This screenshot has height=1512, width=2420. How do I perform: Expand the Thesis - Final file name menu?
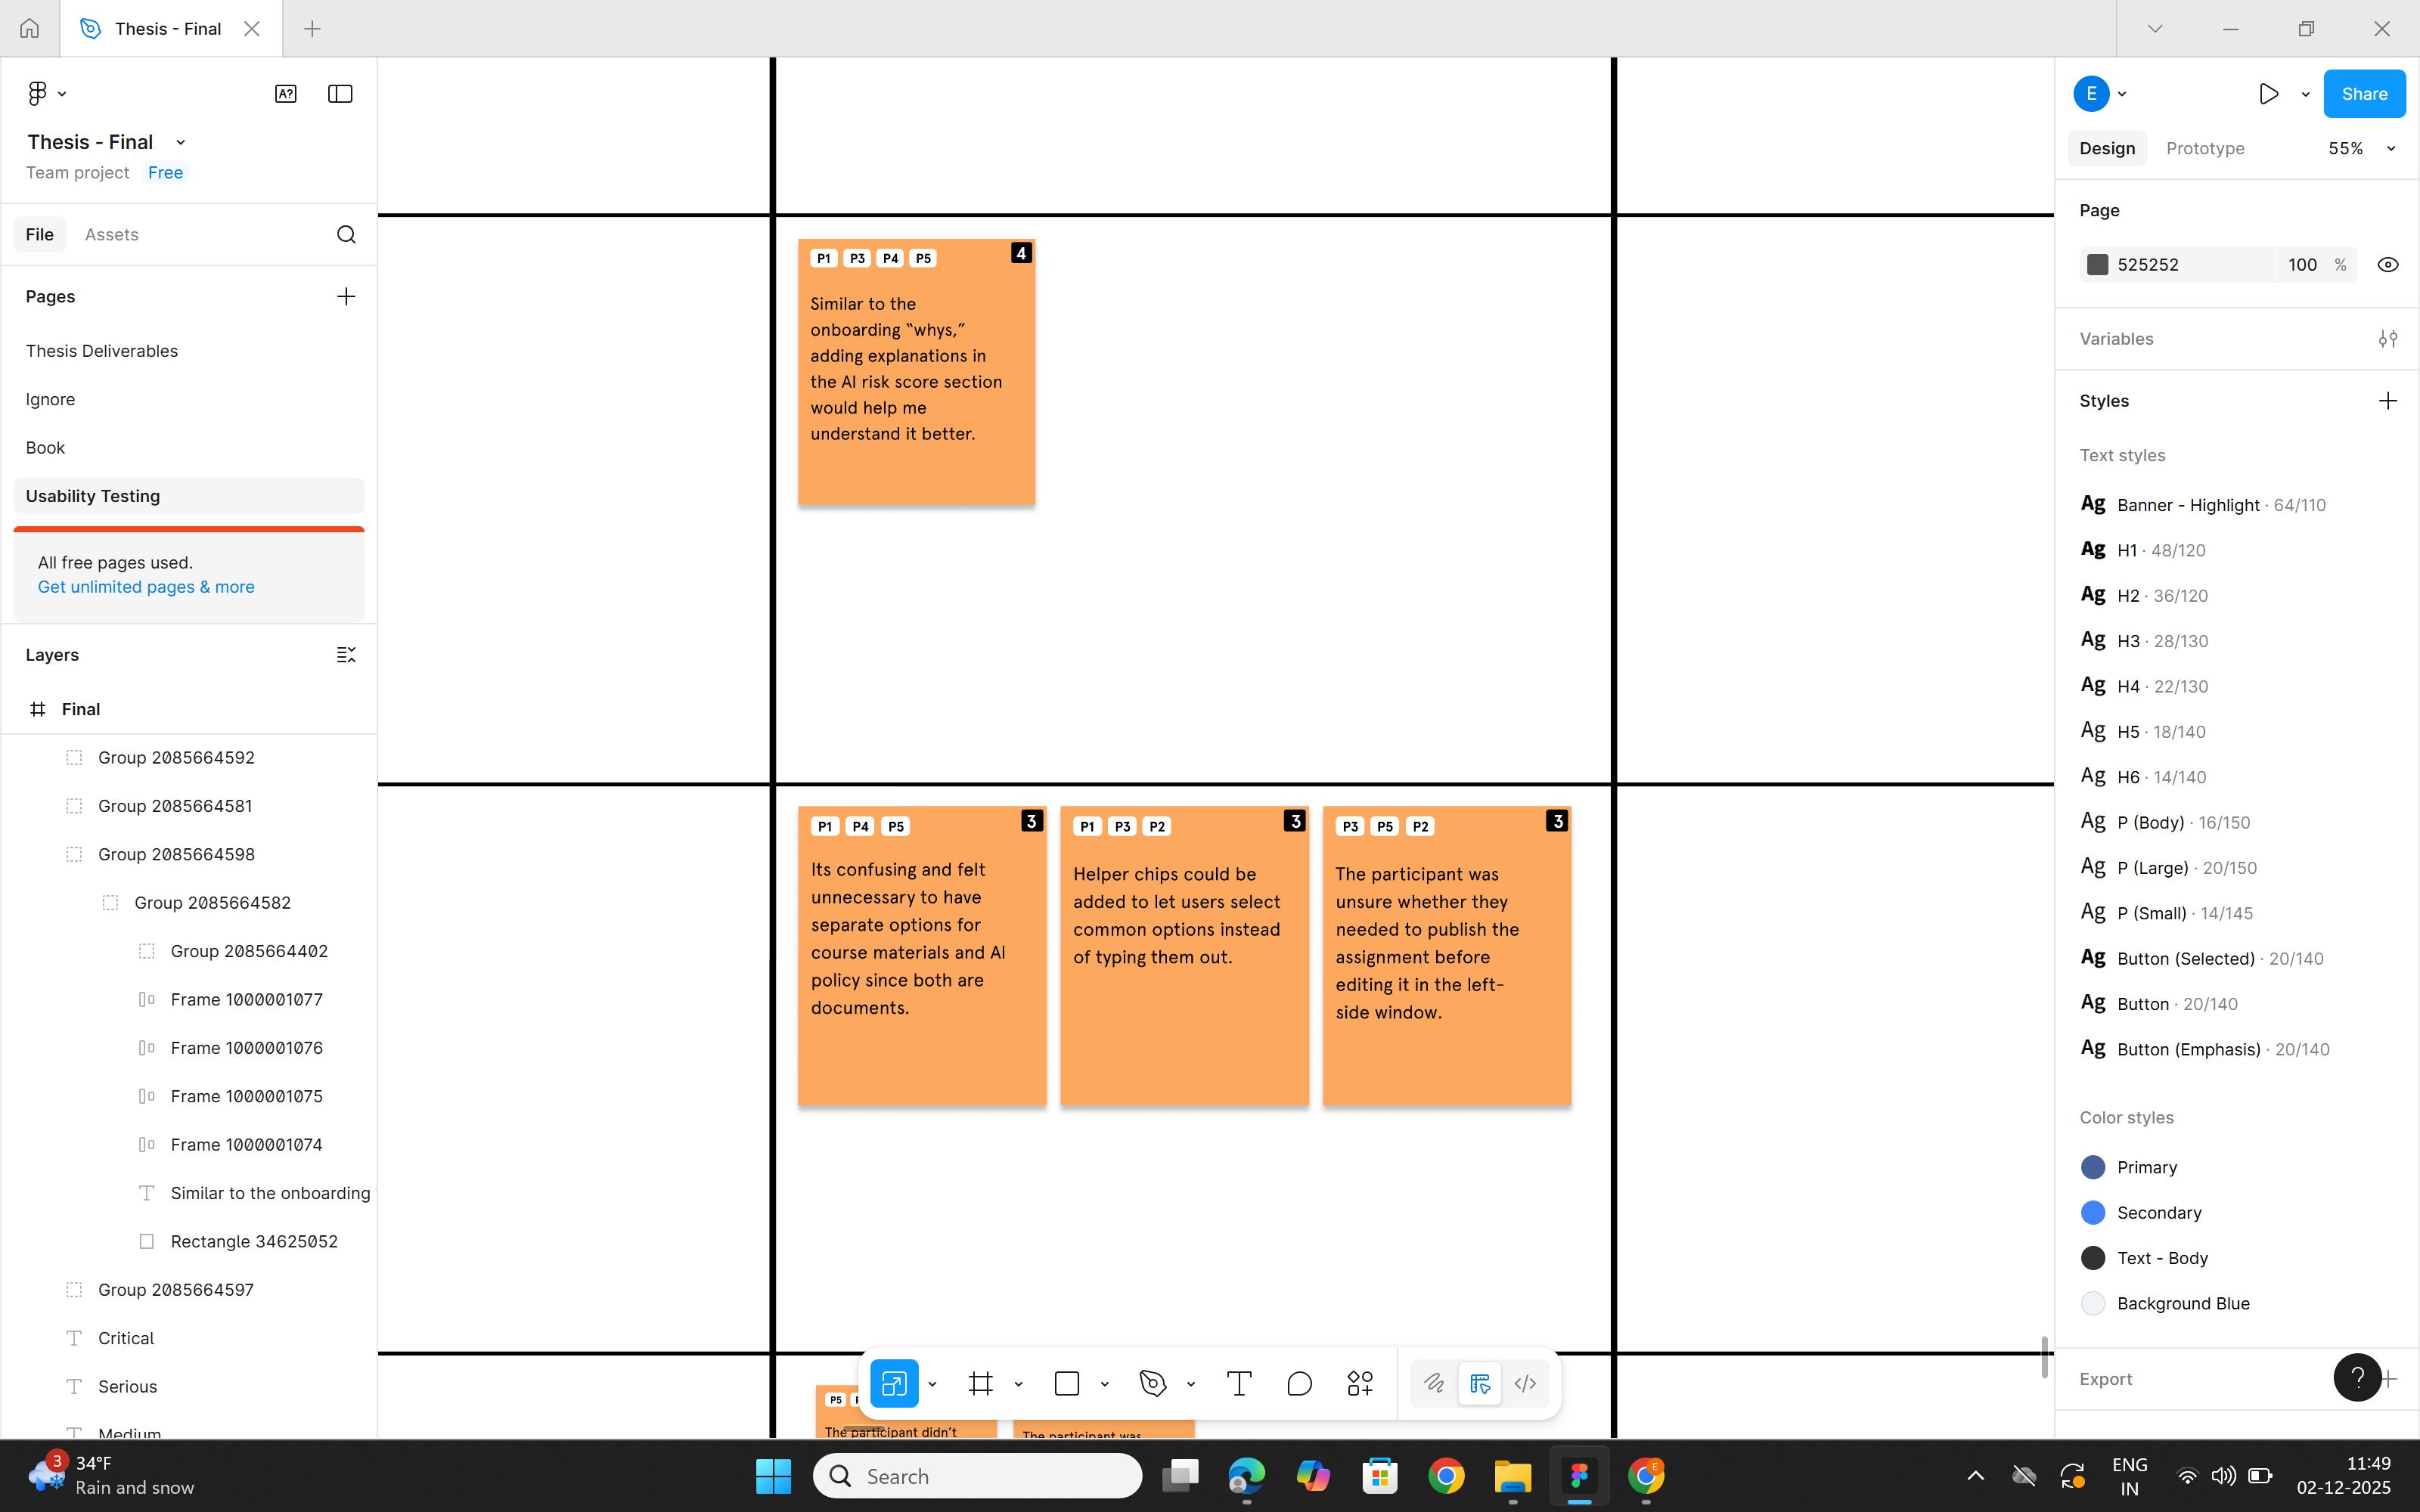click(x=180, y=142)
